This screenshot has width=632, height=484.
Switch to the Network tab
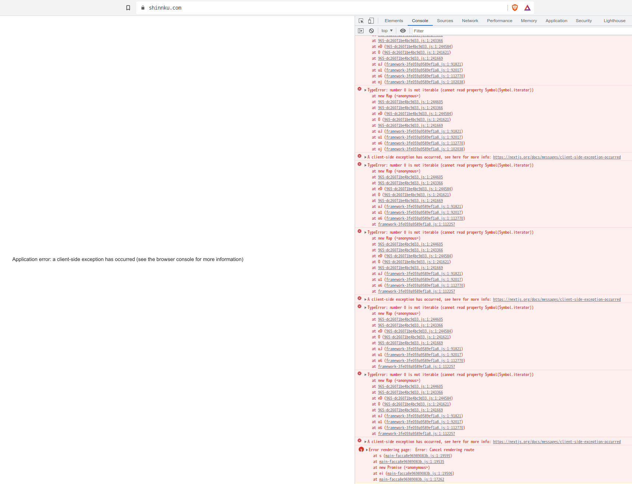tap(470, 21)
